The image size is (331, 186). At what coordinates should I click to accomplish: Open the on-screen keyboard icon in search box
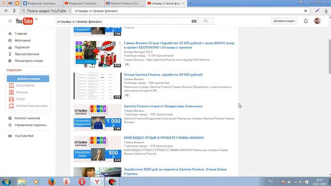point(194,21)
